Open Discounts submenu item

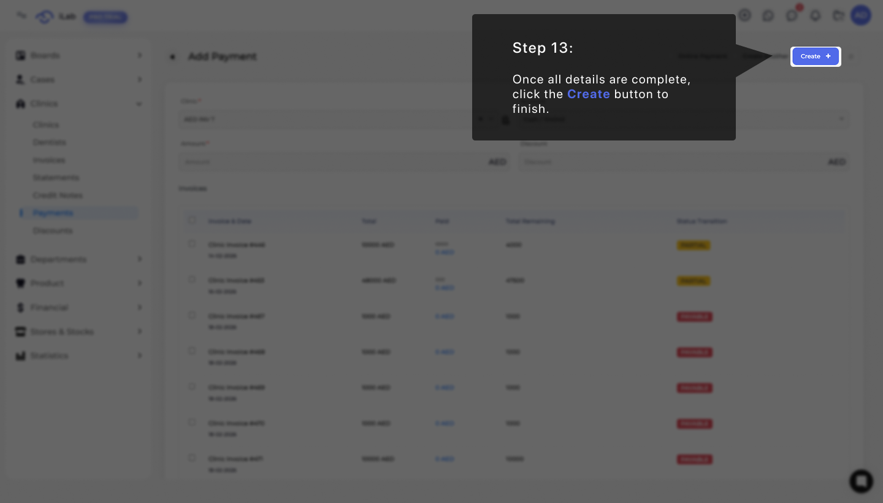pos(53,231)
